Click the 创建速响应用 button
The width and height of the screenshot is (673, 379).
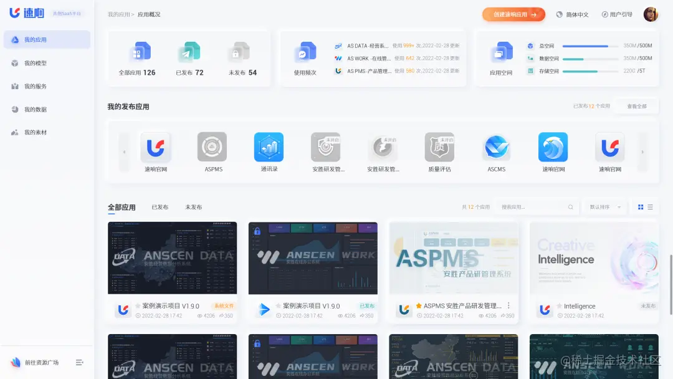point(512,14)
